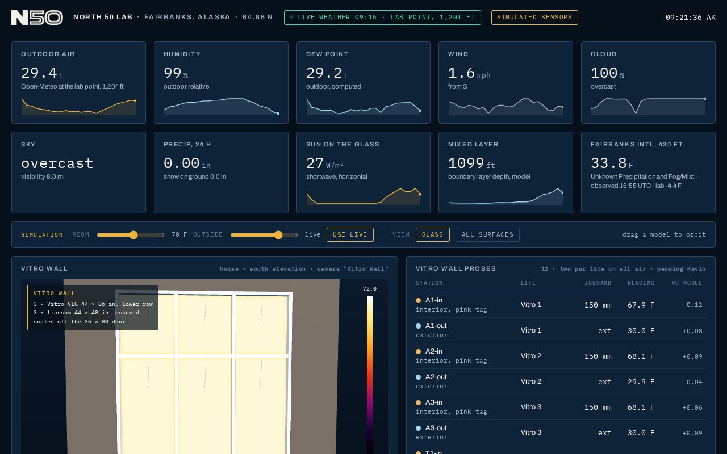Toggle the GLASS view option

[x=433, y=235]
